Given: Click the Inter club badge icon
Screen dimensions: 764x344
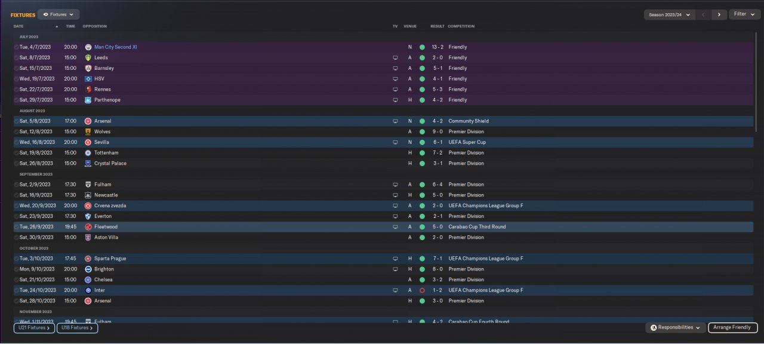Looking at the screenshot, I should (x=88, y=290).
